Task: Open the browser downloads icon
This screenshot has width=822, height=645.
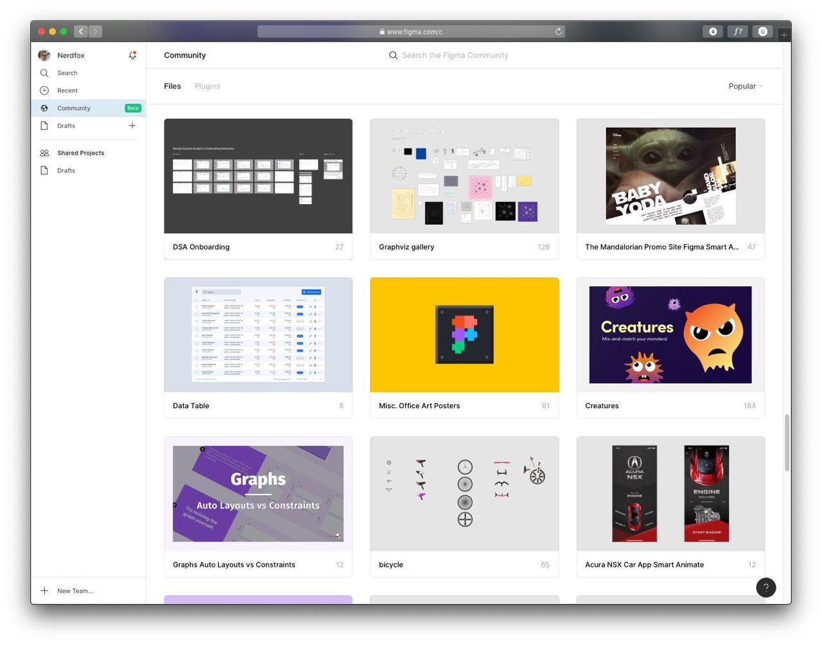Action: coord(713,31)
